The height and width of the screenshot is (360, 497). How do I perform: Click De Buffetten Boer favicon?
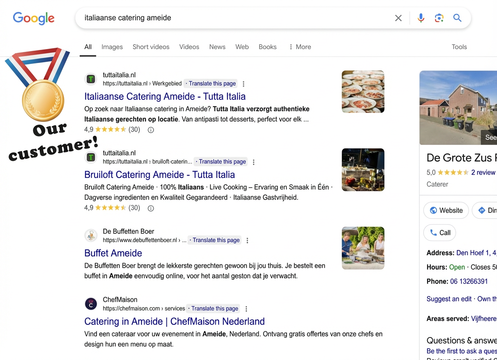(91, 236)
